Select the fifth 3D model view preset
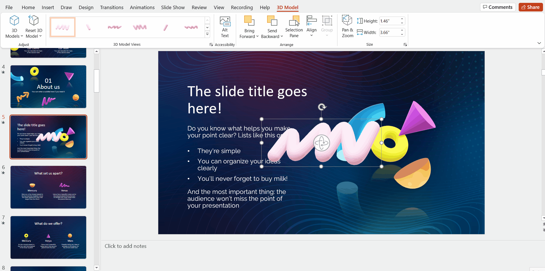545x271 pixels. click(x=165, y=27)
